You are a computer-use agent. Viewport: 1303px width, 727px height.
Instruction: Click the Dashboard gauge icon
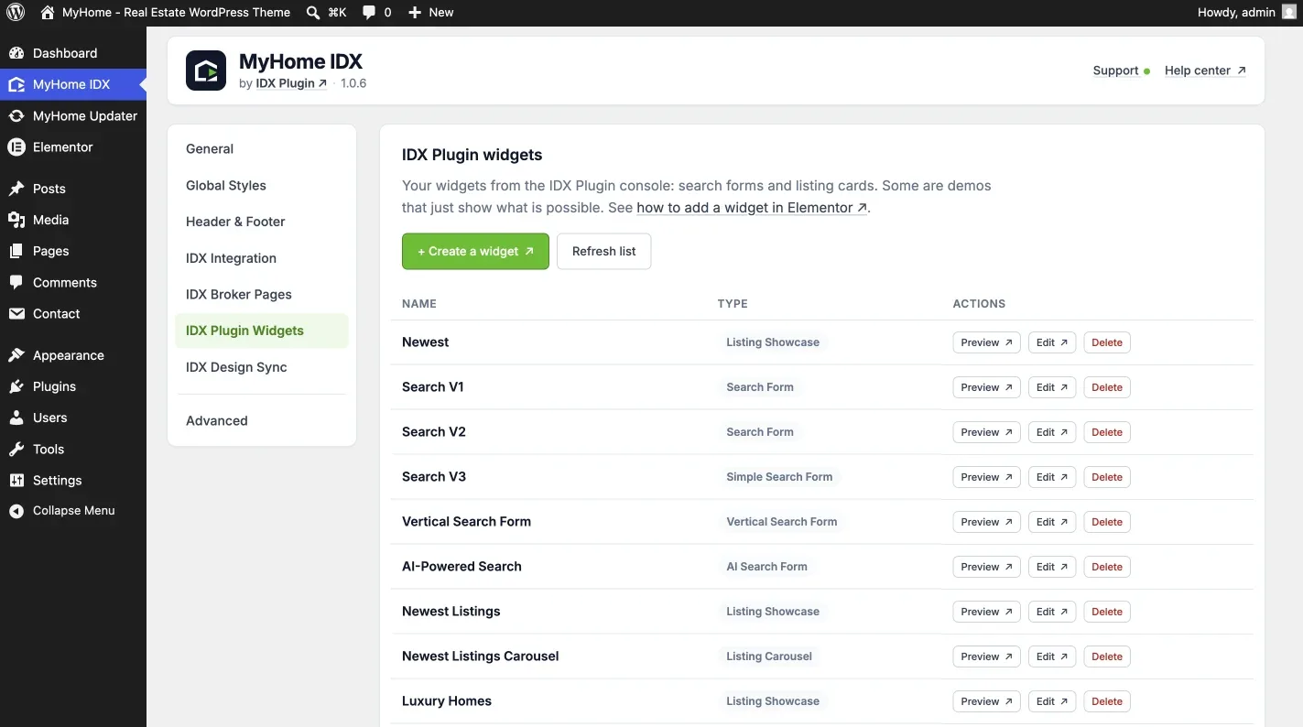click(x=16, y=53)
